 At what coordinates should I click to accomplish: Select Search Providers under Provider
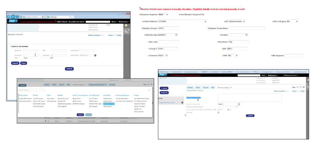(140, 106)
